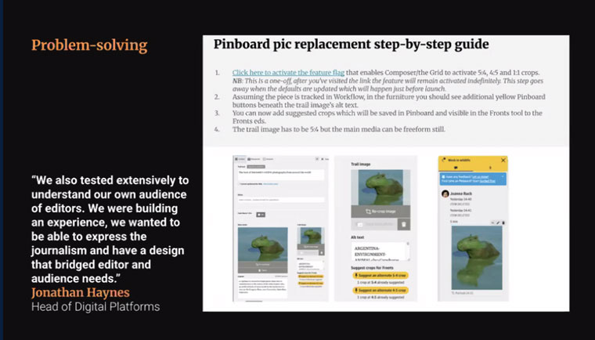The image size is (595, 340).
Task: Select the chat messages tab in Pinboard panel
Action: coord(456,168)
